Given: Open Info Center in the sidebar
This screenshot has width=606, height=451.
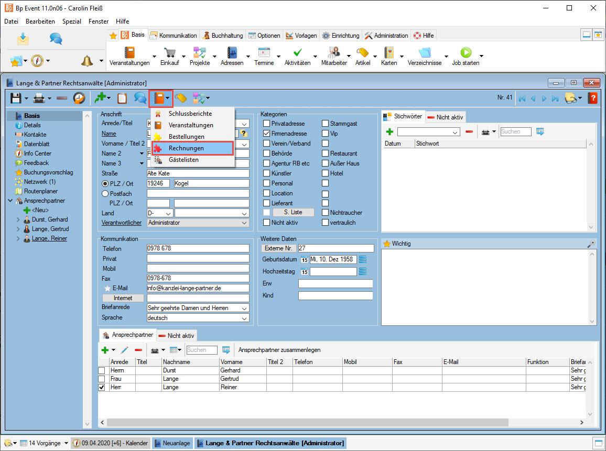Looking at the screenshot, I should 37,153.
